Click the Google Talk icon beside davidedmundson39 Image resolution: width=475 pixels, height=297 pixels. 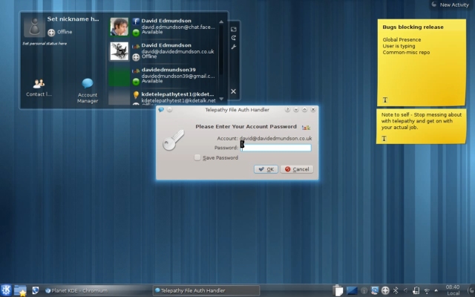click(136, 71)
